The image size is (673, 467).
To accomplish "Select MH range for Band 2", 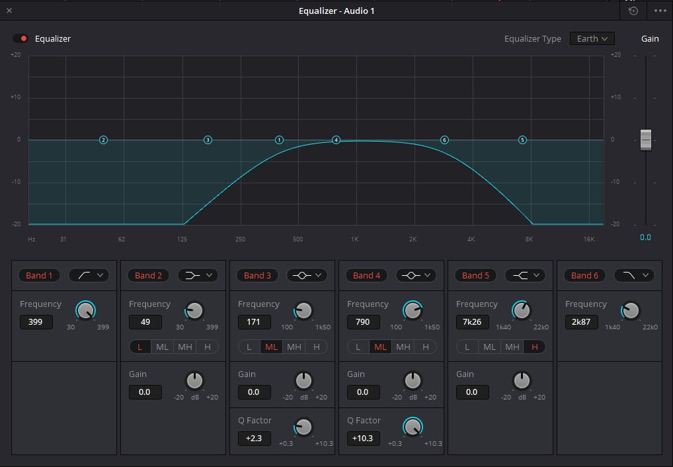I will 185,347.
